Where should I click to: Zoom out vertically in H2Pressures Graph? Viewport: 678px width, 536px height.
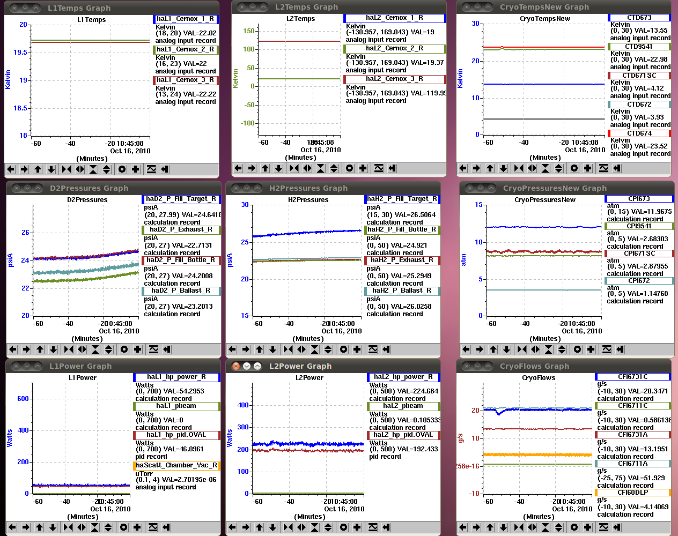tap(328, 349)
